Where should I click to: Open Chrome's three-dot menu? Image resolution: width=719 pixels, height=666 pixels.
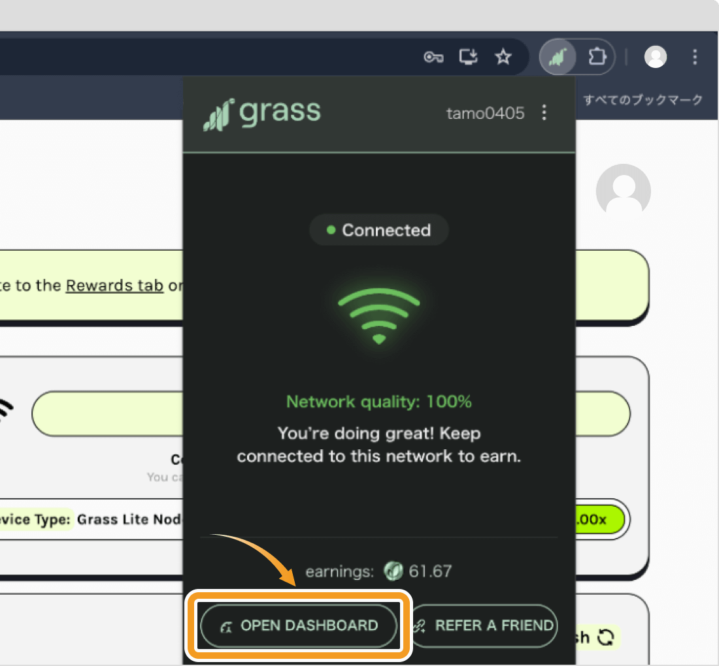[x=695, y=57]
